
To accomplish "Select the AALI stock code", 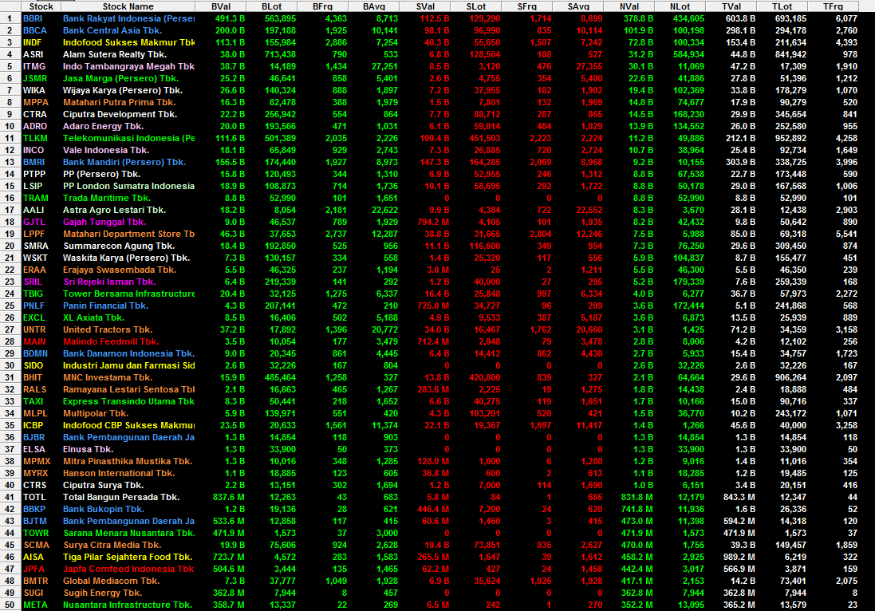I will [33, 211].
